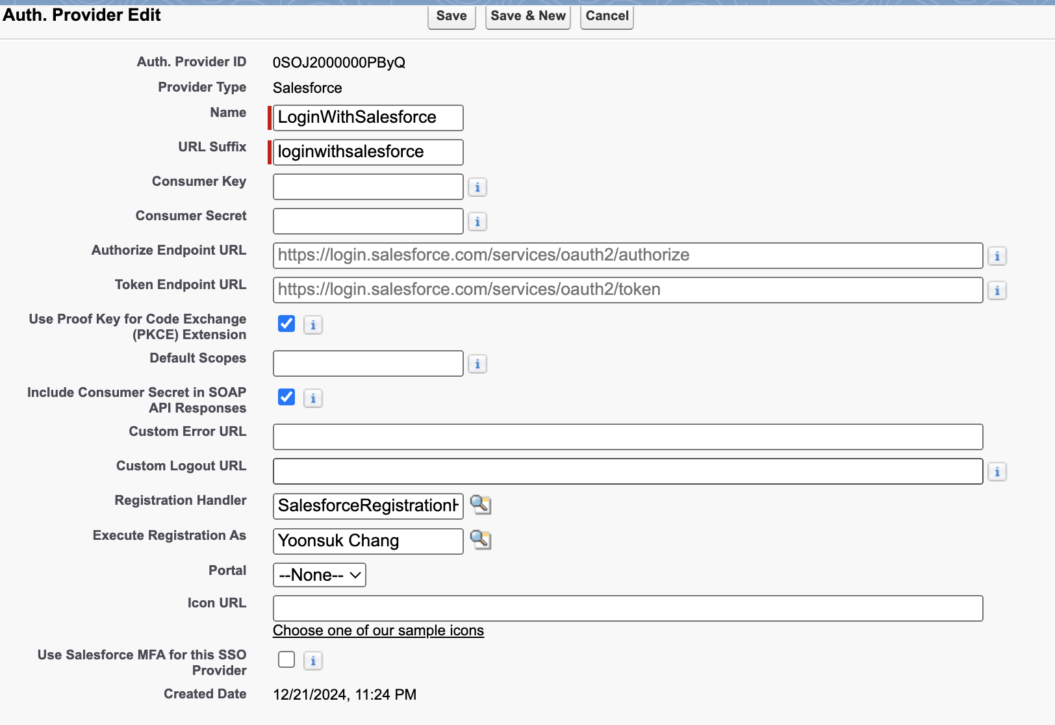The width and height of the screenshot is (1055, 725).
Task: Open info tooltip for Consumer Key
Action: coord(477,186)
